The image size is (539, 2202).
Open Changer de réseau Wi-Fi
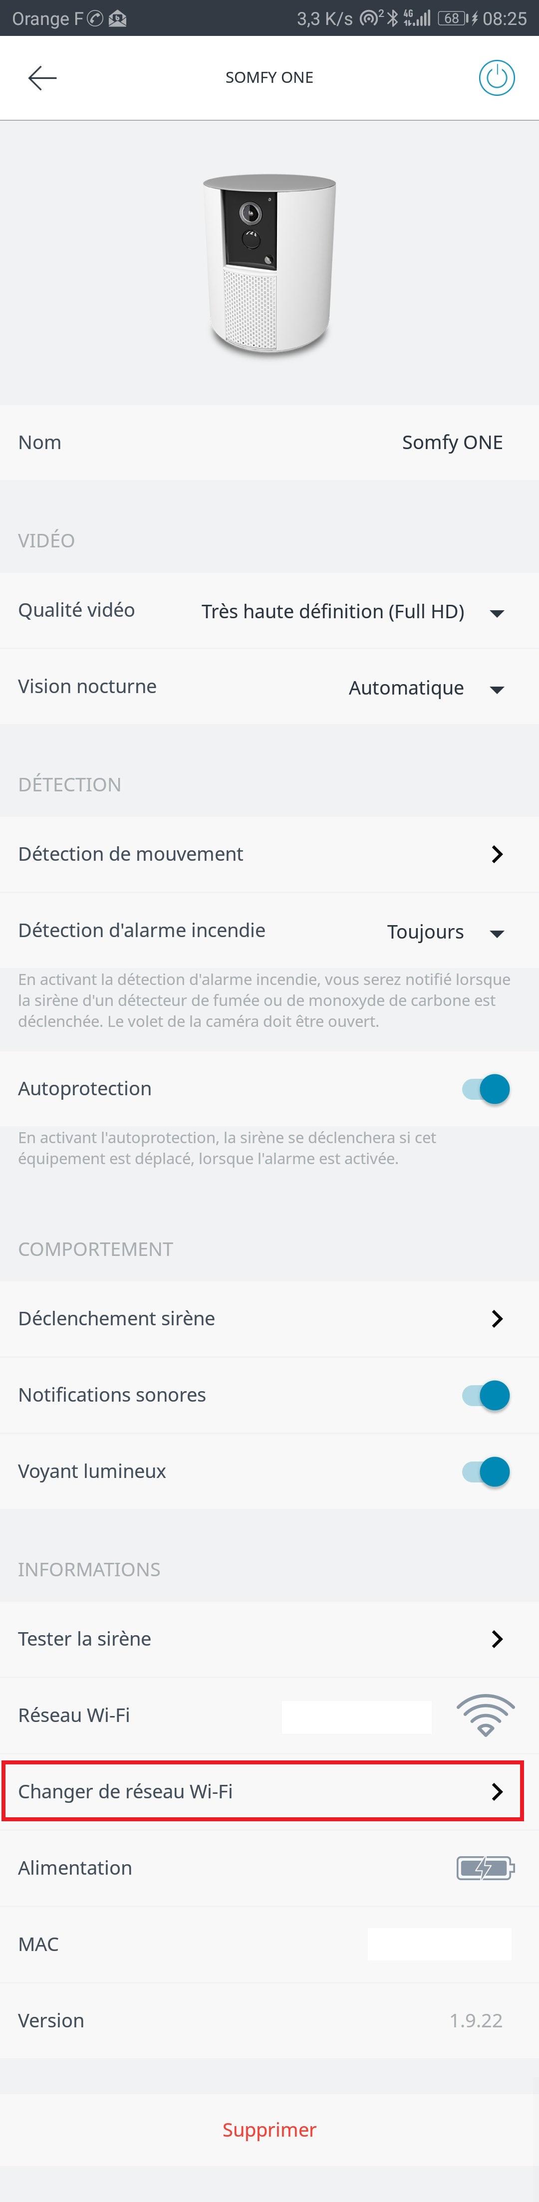tap(263, 1791)
